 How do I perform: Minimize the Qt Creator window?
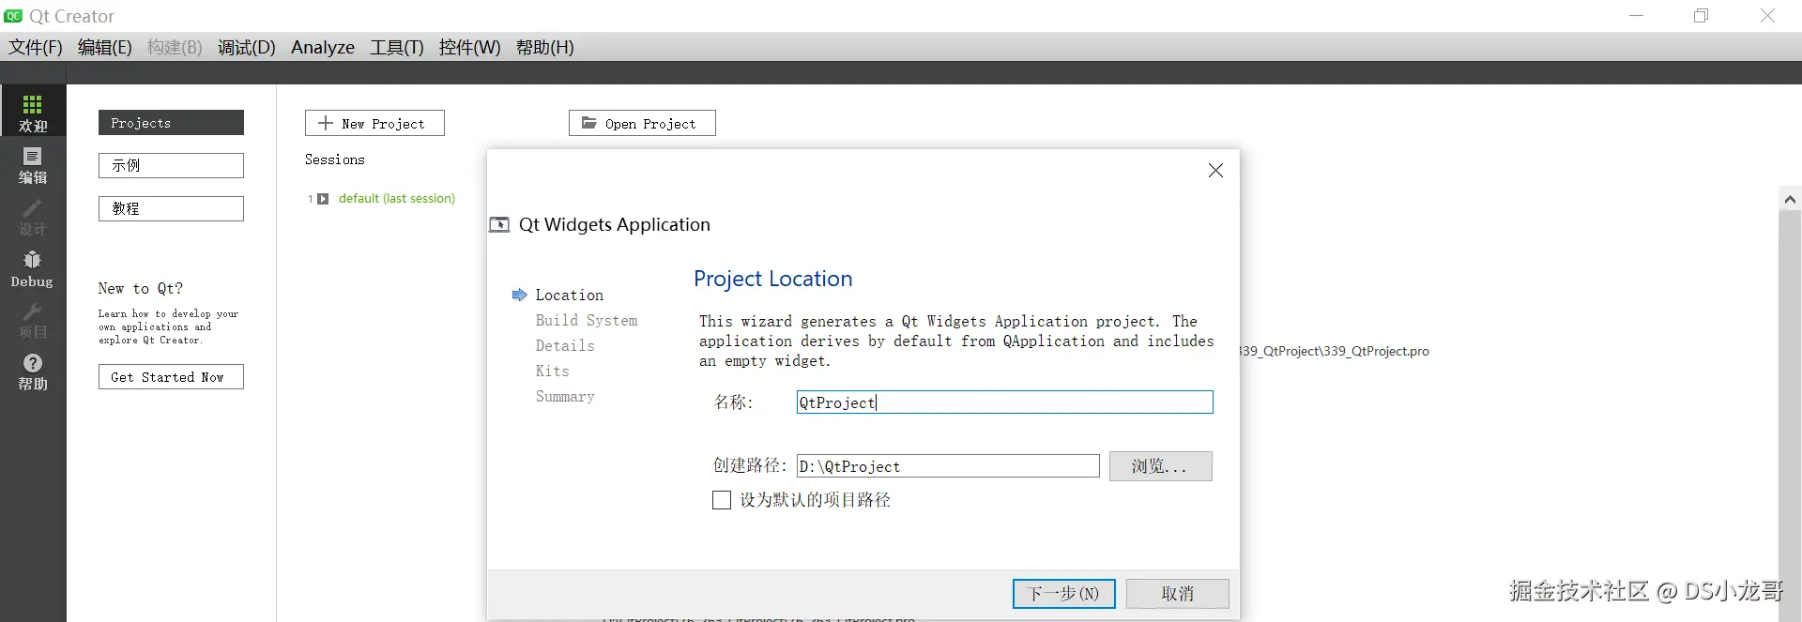tap(1636, 16)
